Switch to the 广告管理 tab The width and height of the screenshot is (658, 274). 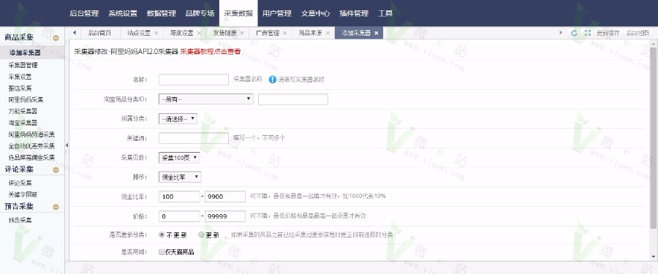click(268, 33)
